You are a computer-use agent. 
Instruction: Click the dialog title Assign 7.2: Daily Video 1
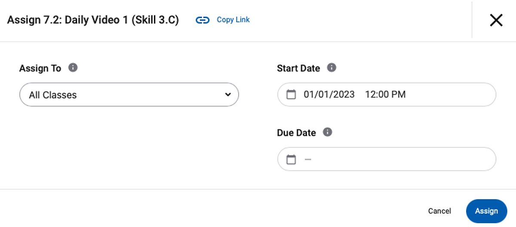tap(93, 20)
